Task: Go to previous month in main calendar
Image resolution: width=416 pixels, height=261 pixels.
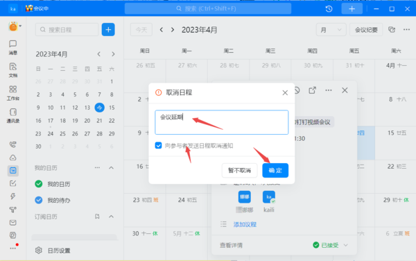Action: 162,29
